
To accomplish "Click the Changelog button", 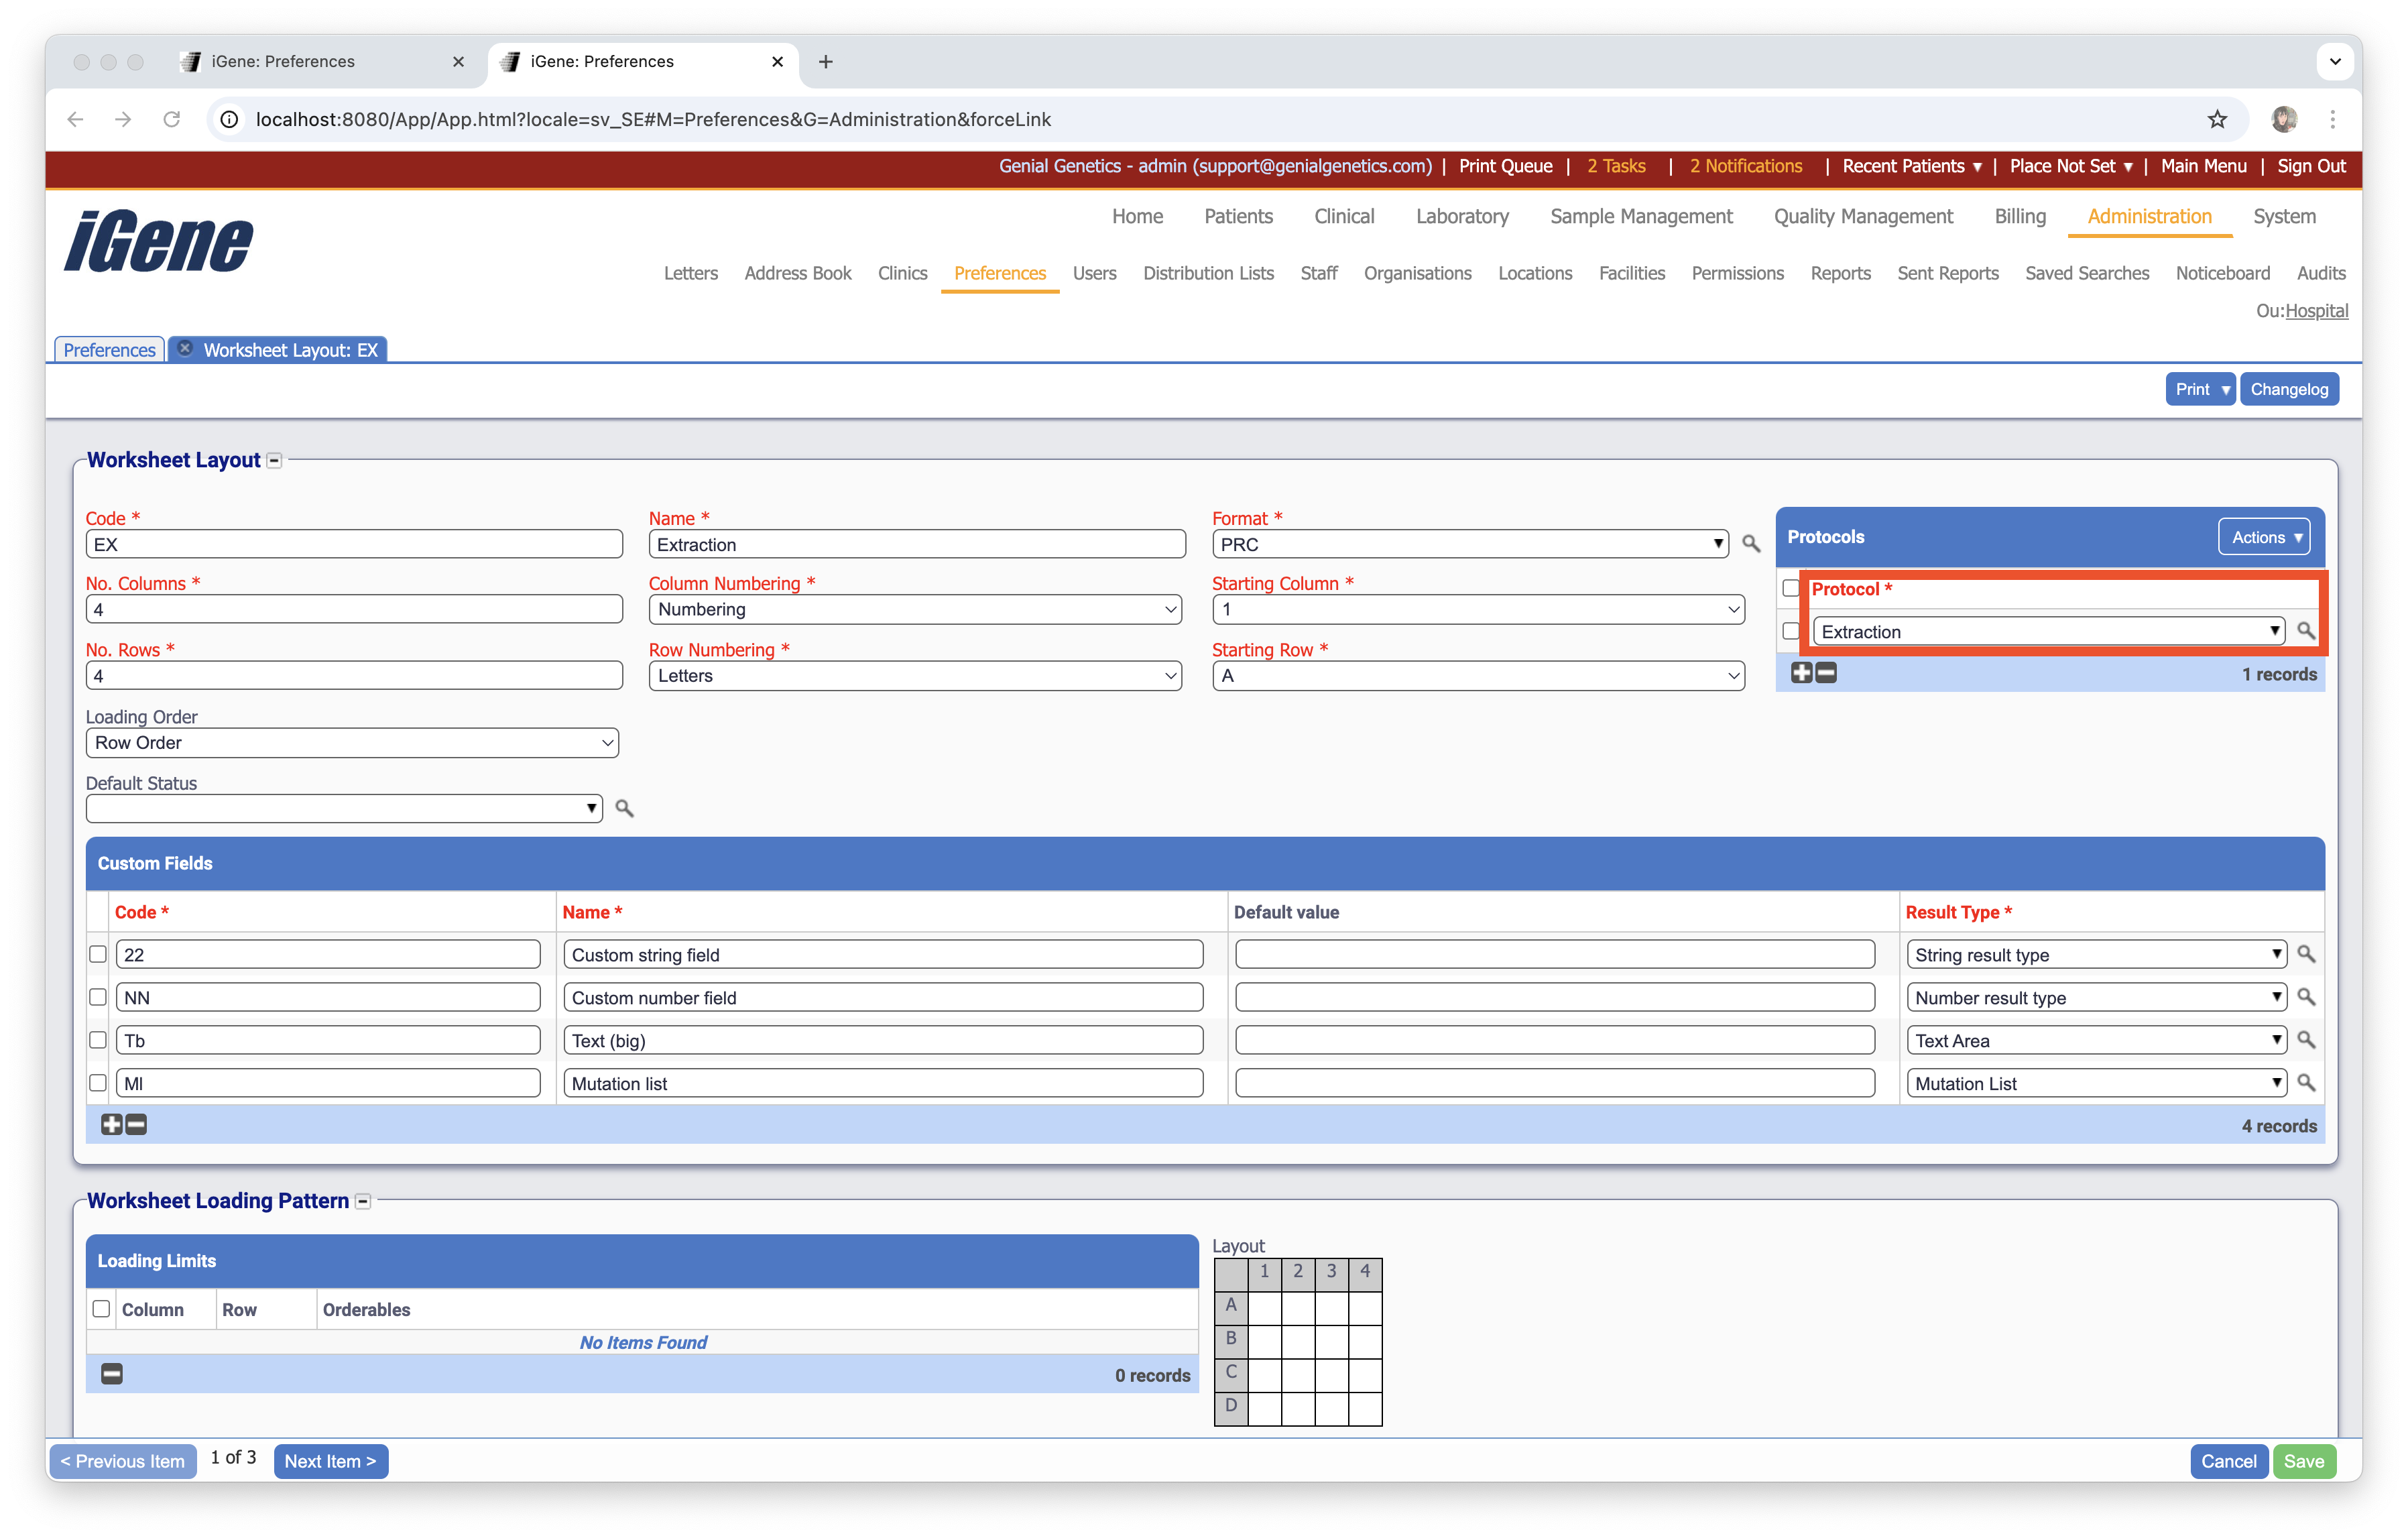I will click(x=2289, y=388).
